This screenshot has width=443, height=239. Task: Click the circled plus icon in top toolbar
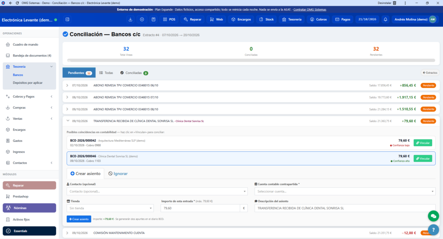coord(142,19)
